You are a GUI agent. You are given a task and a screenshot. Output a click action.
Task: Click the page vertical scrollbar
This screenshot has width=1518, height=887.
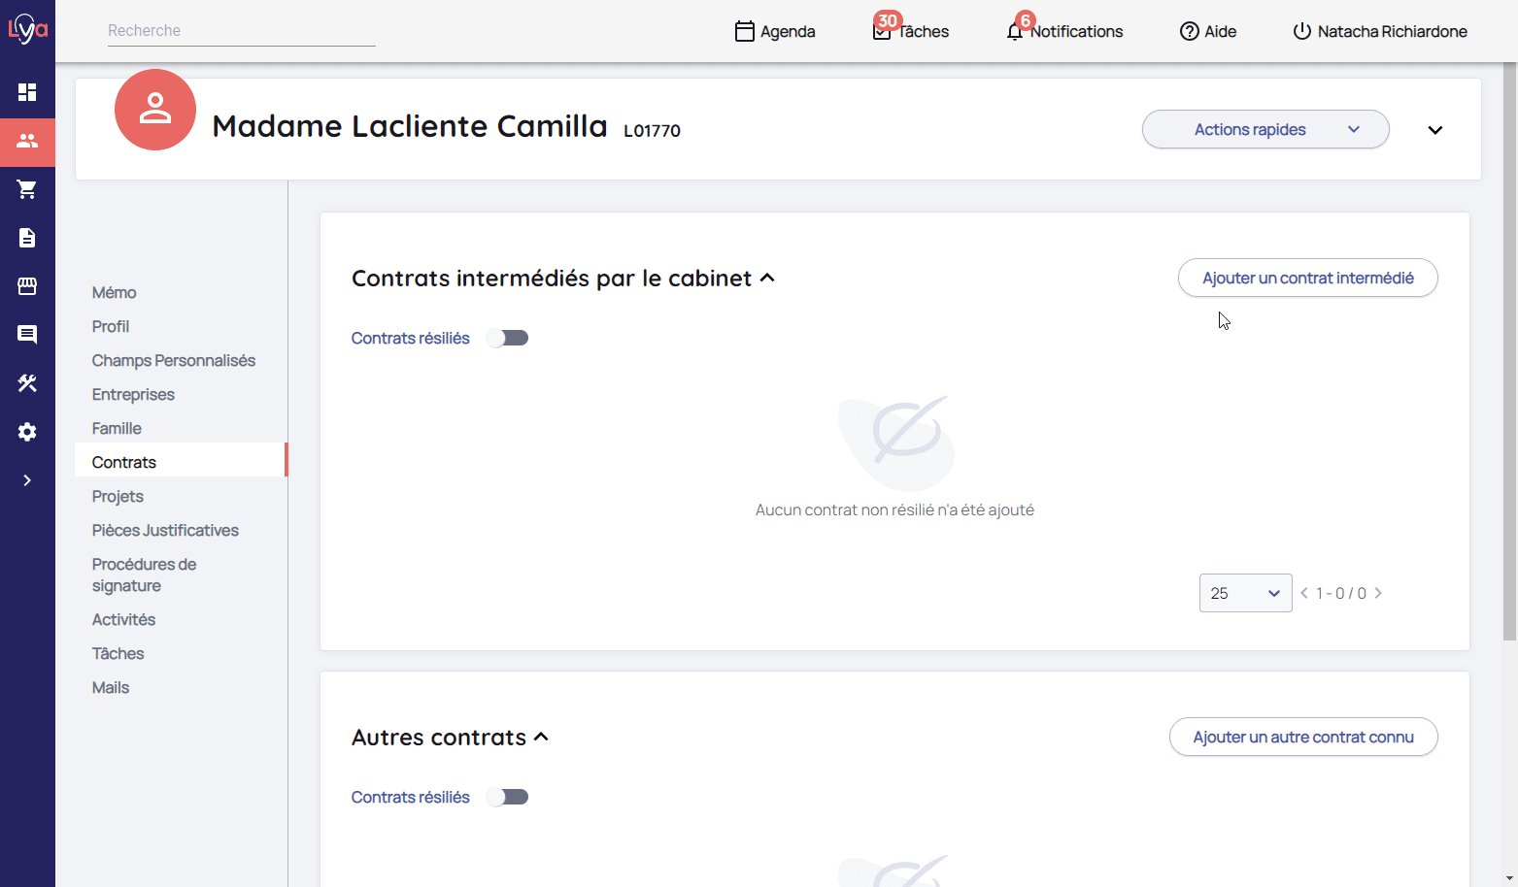(x=1509, y=349)
